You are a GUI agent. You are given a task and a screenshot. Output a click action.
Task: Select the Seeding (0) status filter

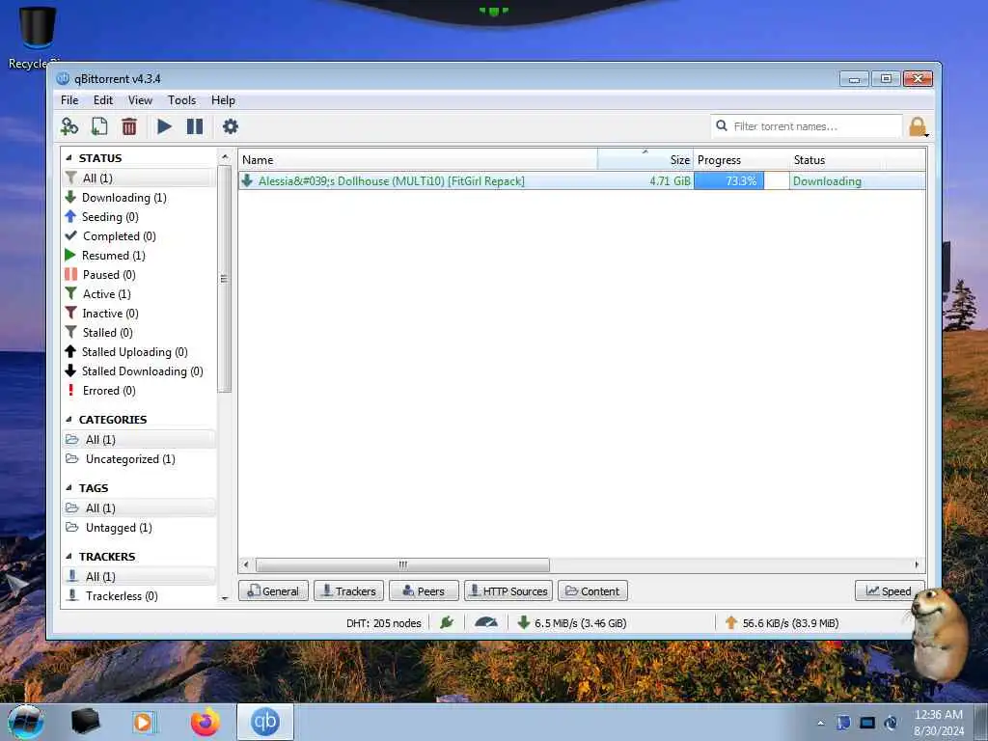110,217
